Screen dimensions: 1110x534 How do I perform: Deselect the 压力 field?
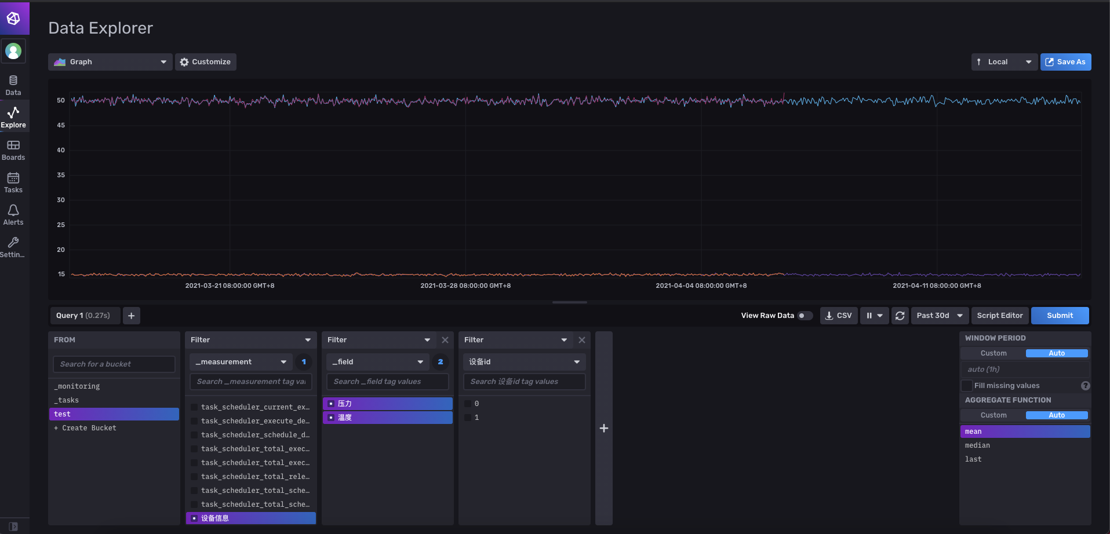pyautogui.click(x=388, y=404)
